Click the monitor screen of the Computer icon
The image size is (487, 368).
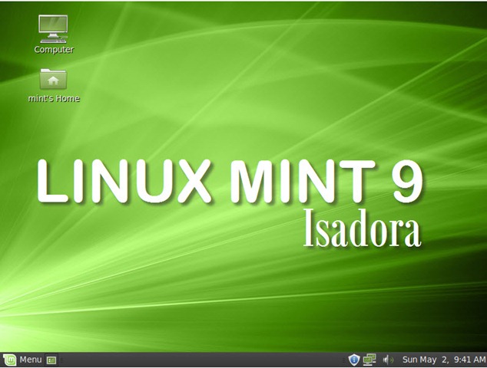pos(53,24)
